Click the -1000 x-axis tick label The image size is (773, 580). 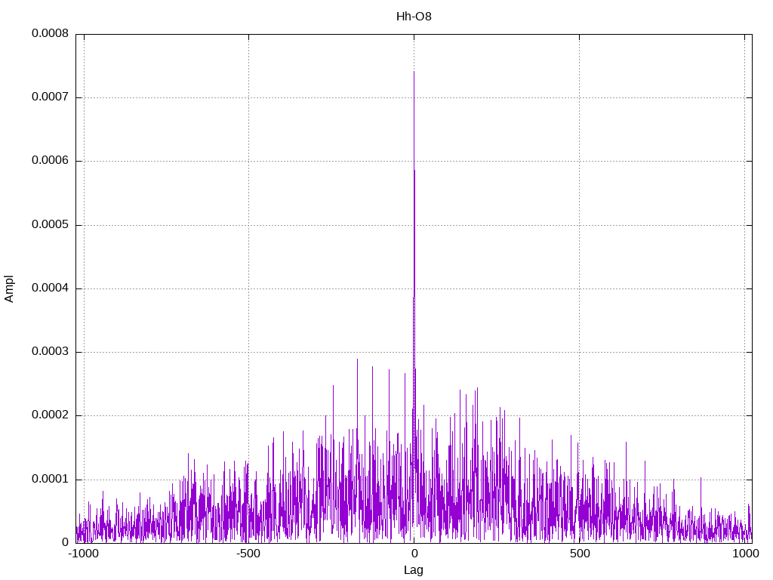tap(82, 554)
